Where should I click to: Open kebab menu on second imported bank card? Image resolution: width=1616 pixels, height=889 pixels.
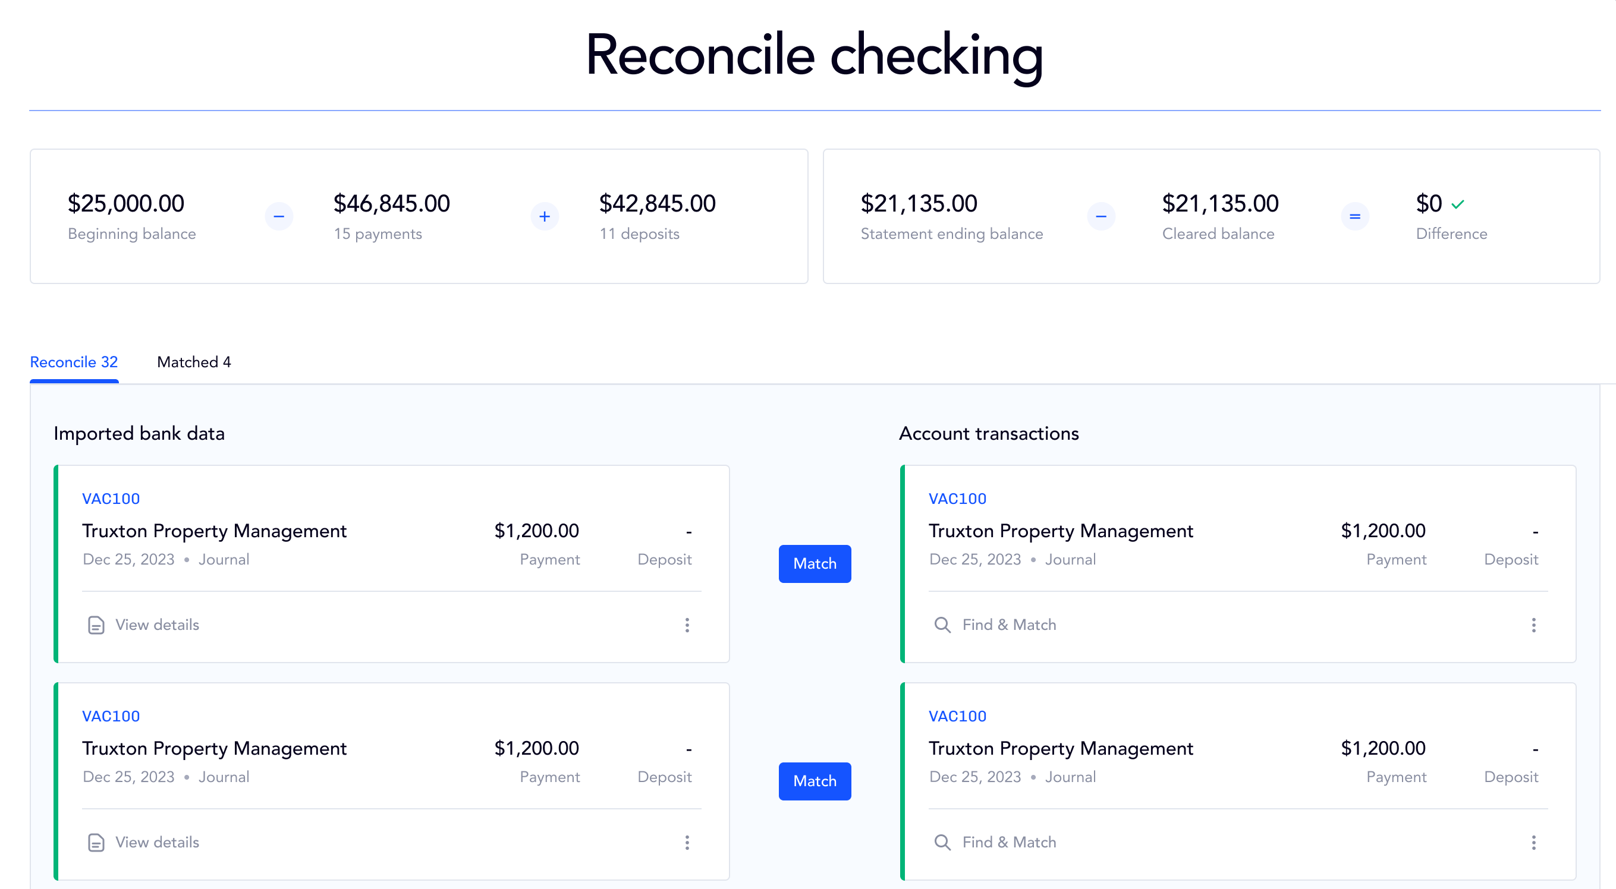click(x=687, y=843)
